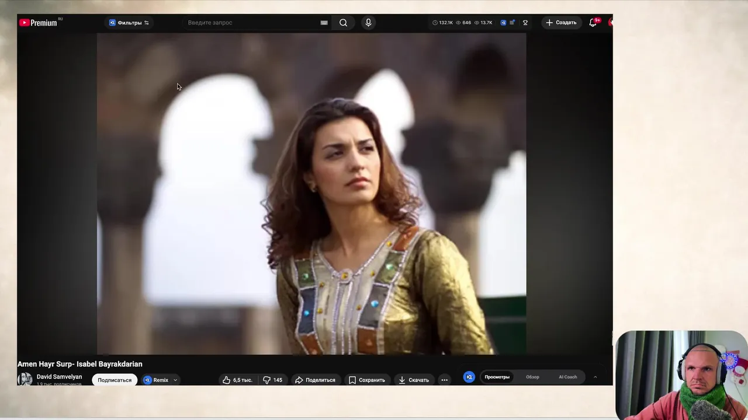The height and width of the screenshot is (420, 748).
Task: Switch to the Просмотры tab
Action: point(497,377)
